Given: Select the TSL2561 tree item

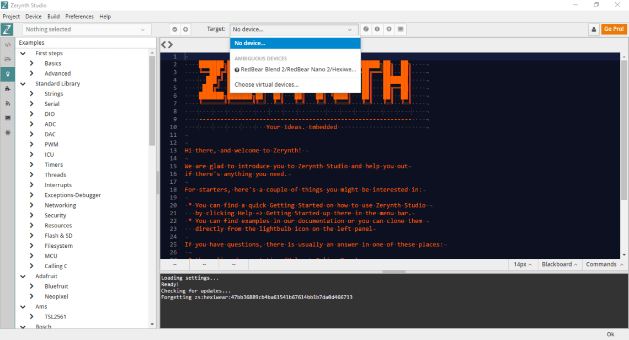Looking at the screenshot, I should 55,317.
